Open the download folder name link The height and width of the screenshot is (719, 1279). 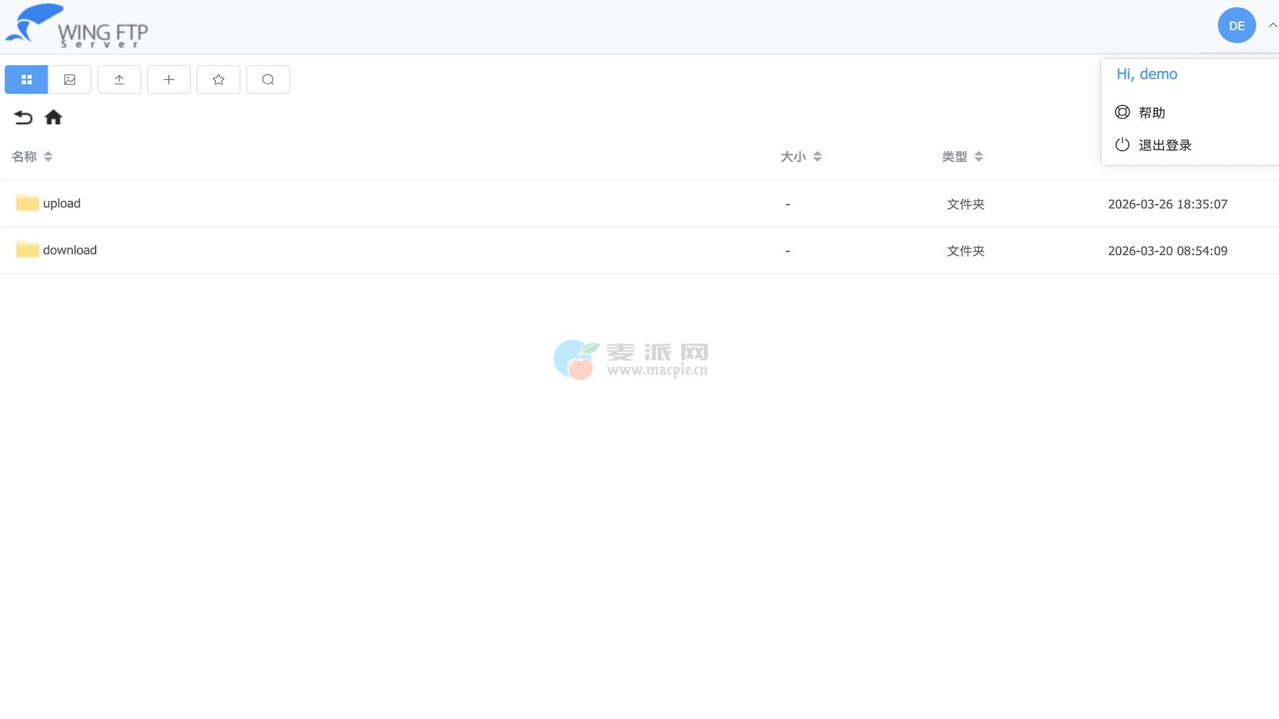point(70,250)
